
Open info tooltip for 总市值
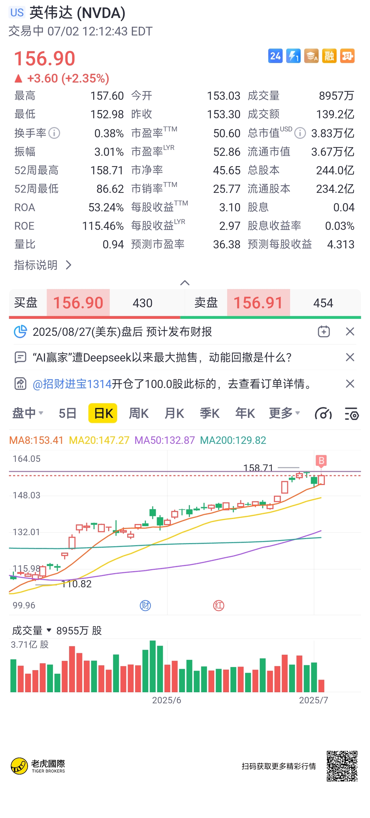tap(300, 133)
